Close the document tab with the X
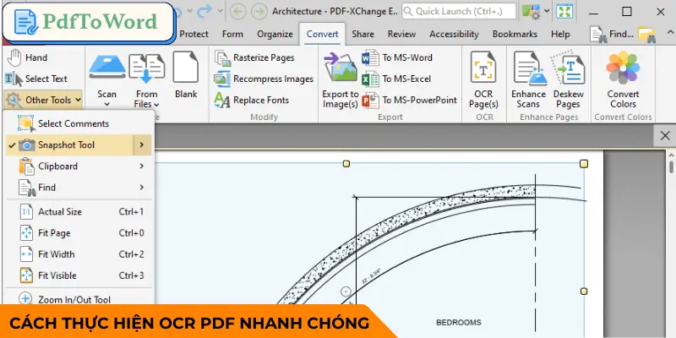 coord(665,136)
